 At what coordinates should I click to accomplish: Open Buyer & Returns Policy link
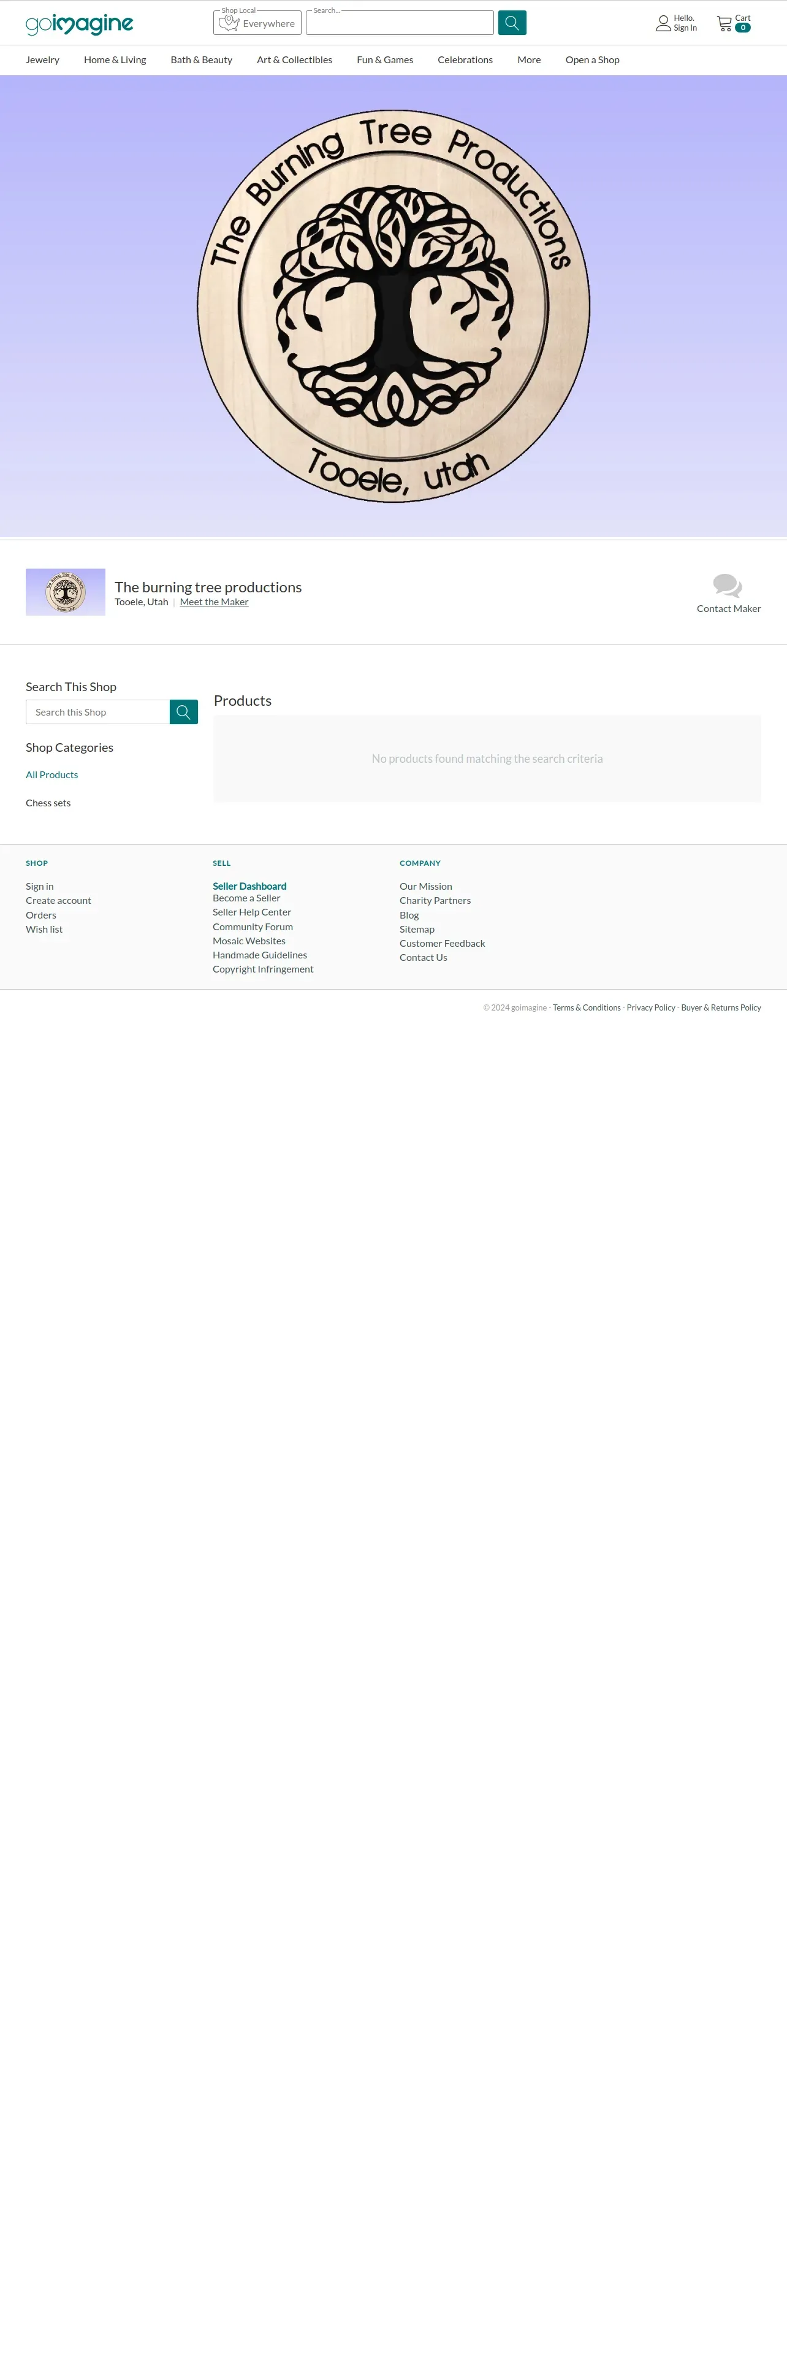point(721,1007)
